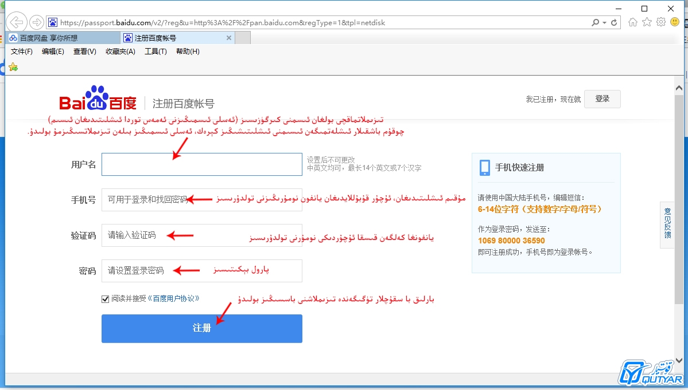
Task: Focus the 手机号 input field
Action: [x=202, y=200]
